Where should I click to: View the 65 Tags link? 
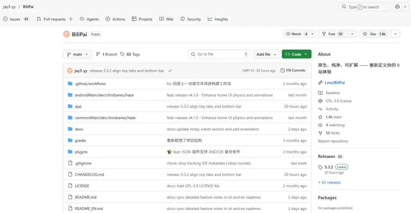point(130,54)
